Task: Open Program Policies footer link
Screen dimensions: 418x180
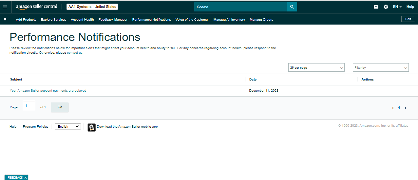Action: tap(36, 127)
